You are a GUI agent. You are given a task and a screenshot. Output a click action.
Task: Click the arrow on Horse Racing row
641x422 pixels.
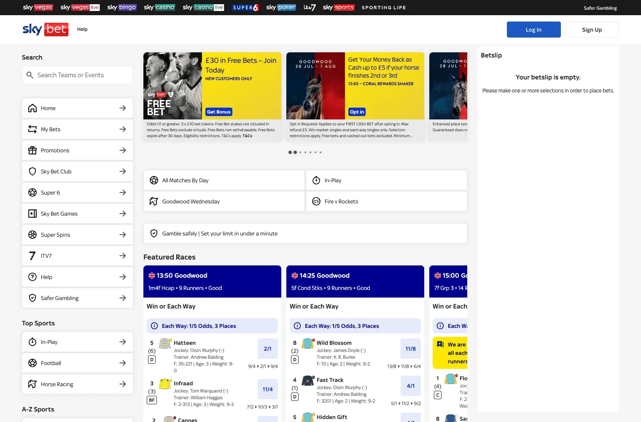(123, 384)
